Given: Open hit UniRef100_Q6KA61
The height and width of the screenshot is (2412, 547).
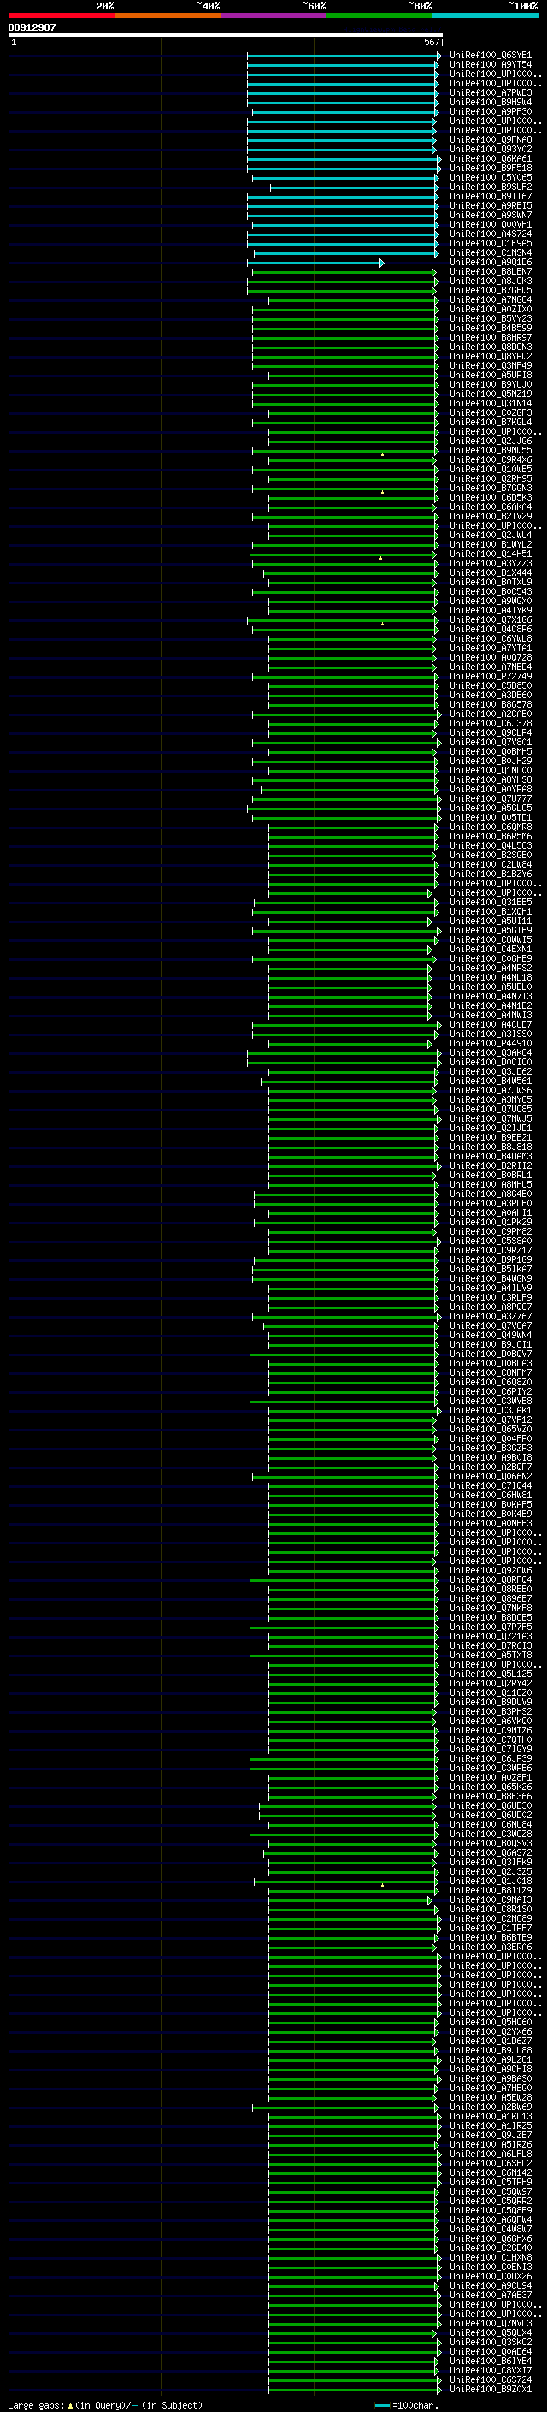Looking at the screenshot, I should (x=490, y=158).
